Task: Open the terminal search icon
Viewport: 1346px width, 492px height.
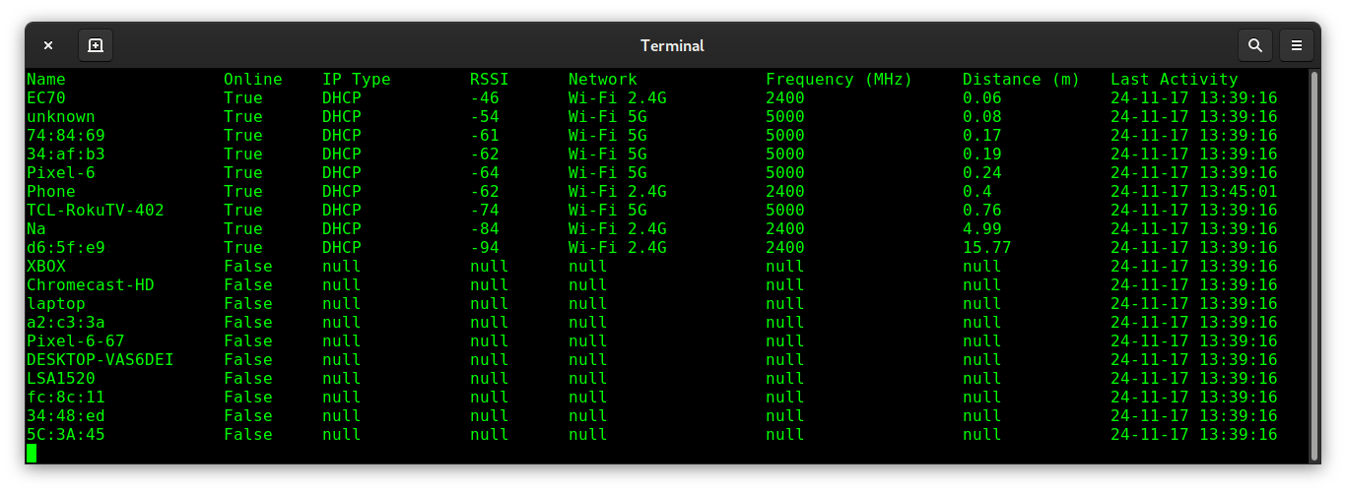Action: (1254, 45)
